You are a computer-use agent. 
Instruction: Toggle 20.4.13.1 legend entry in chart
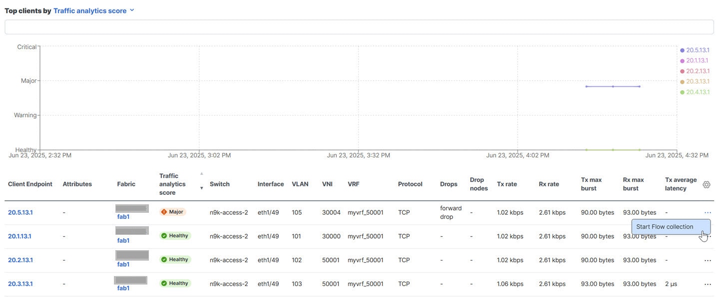click(x=695, y=92)
